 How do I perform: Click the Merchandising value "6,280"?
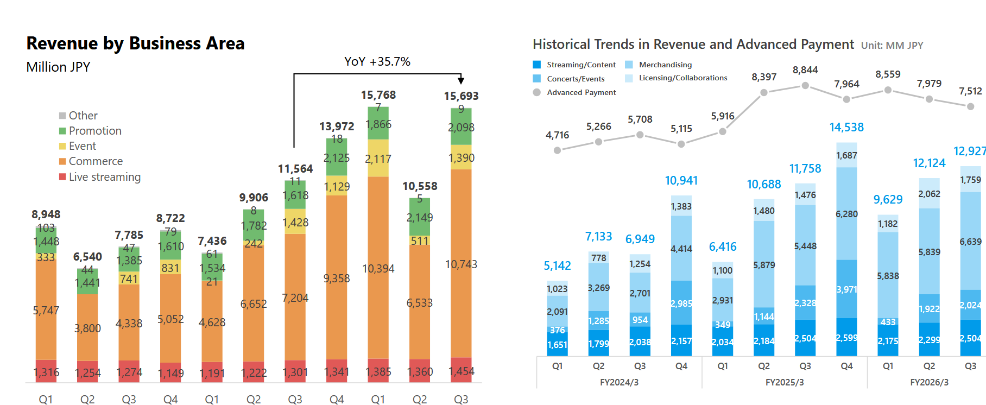tap(846, 214)
